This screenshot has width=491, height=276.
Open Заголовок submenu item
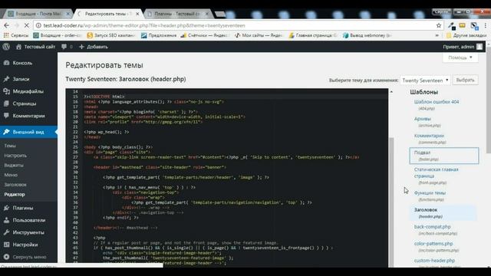(15, 184)
